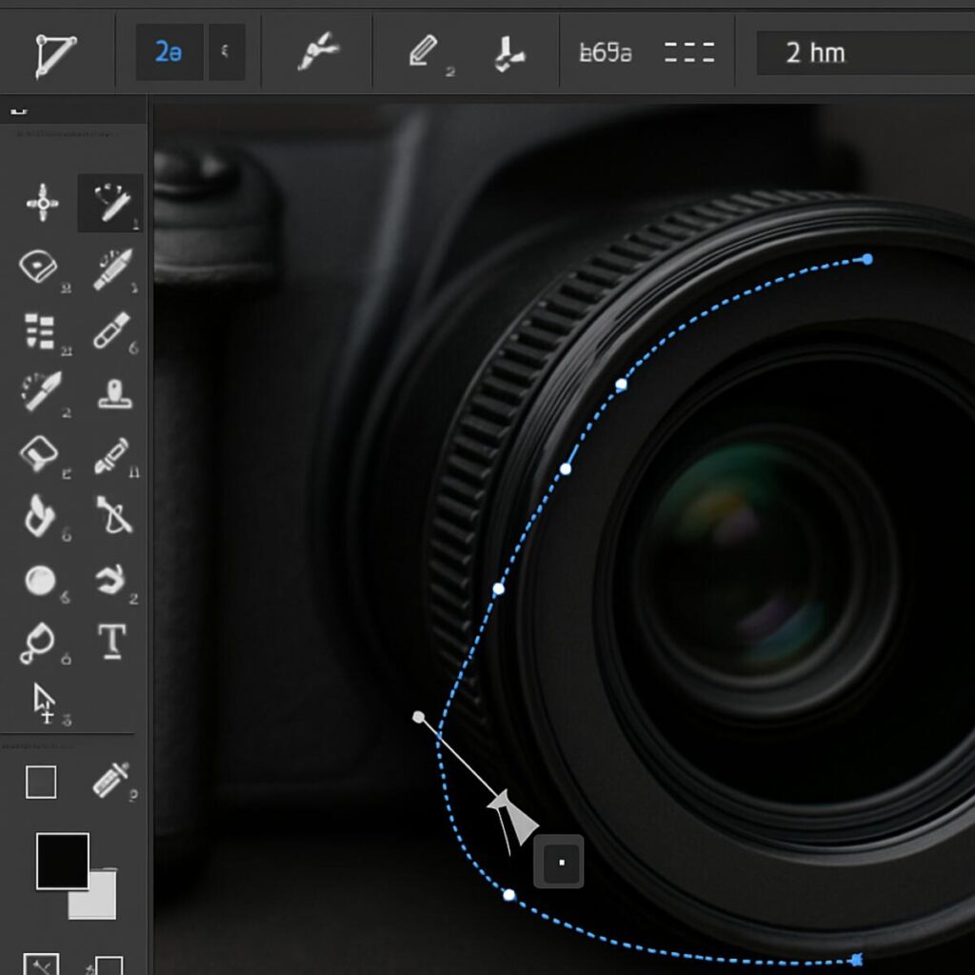
Task: Click the top blue endpoint of the path
Action: pyautogui.click(x=867, y=259)
